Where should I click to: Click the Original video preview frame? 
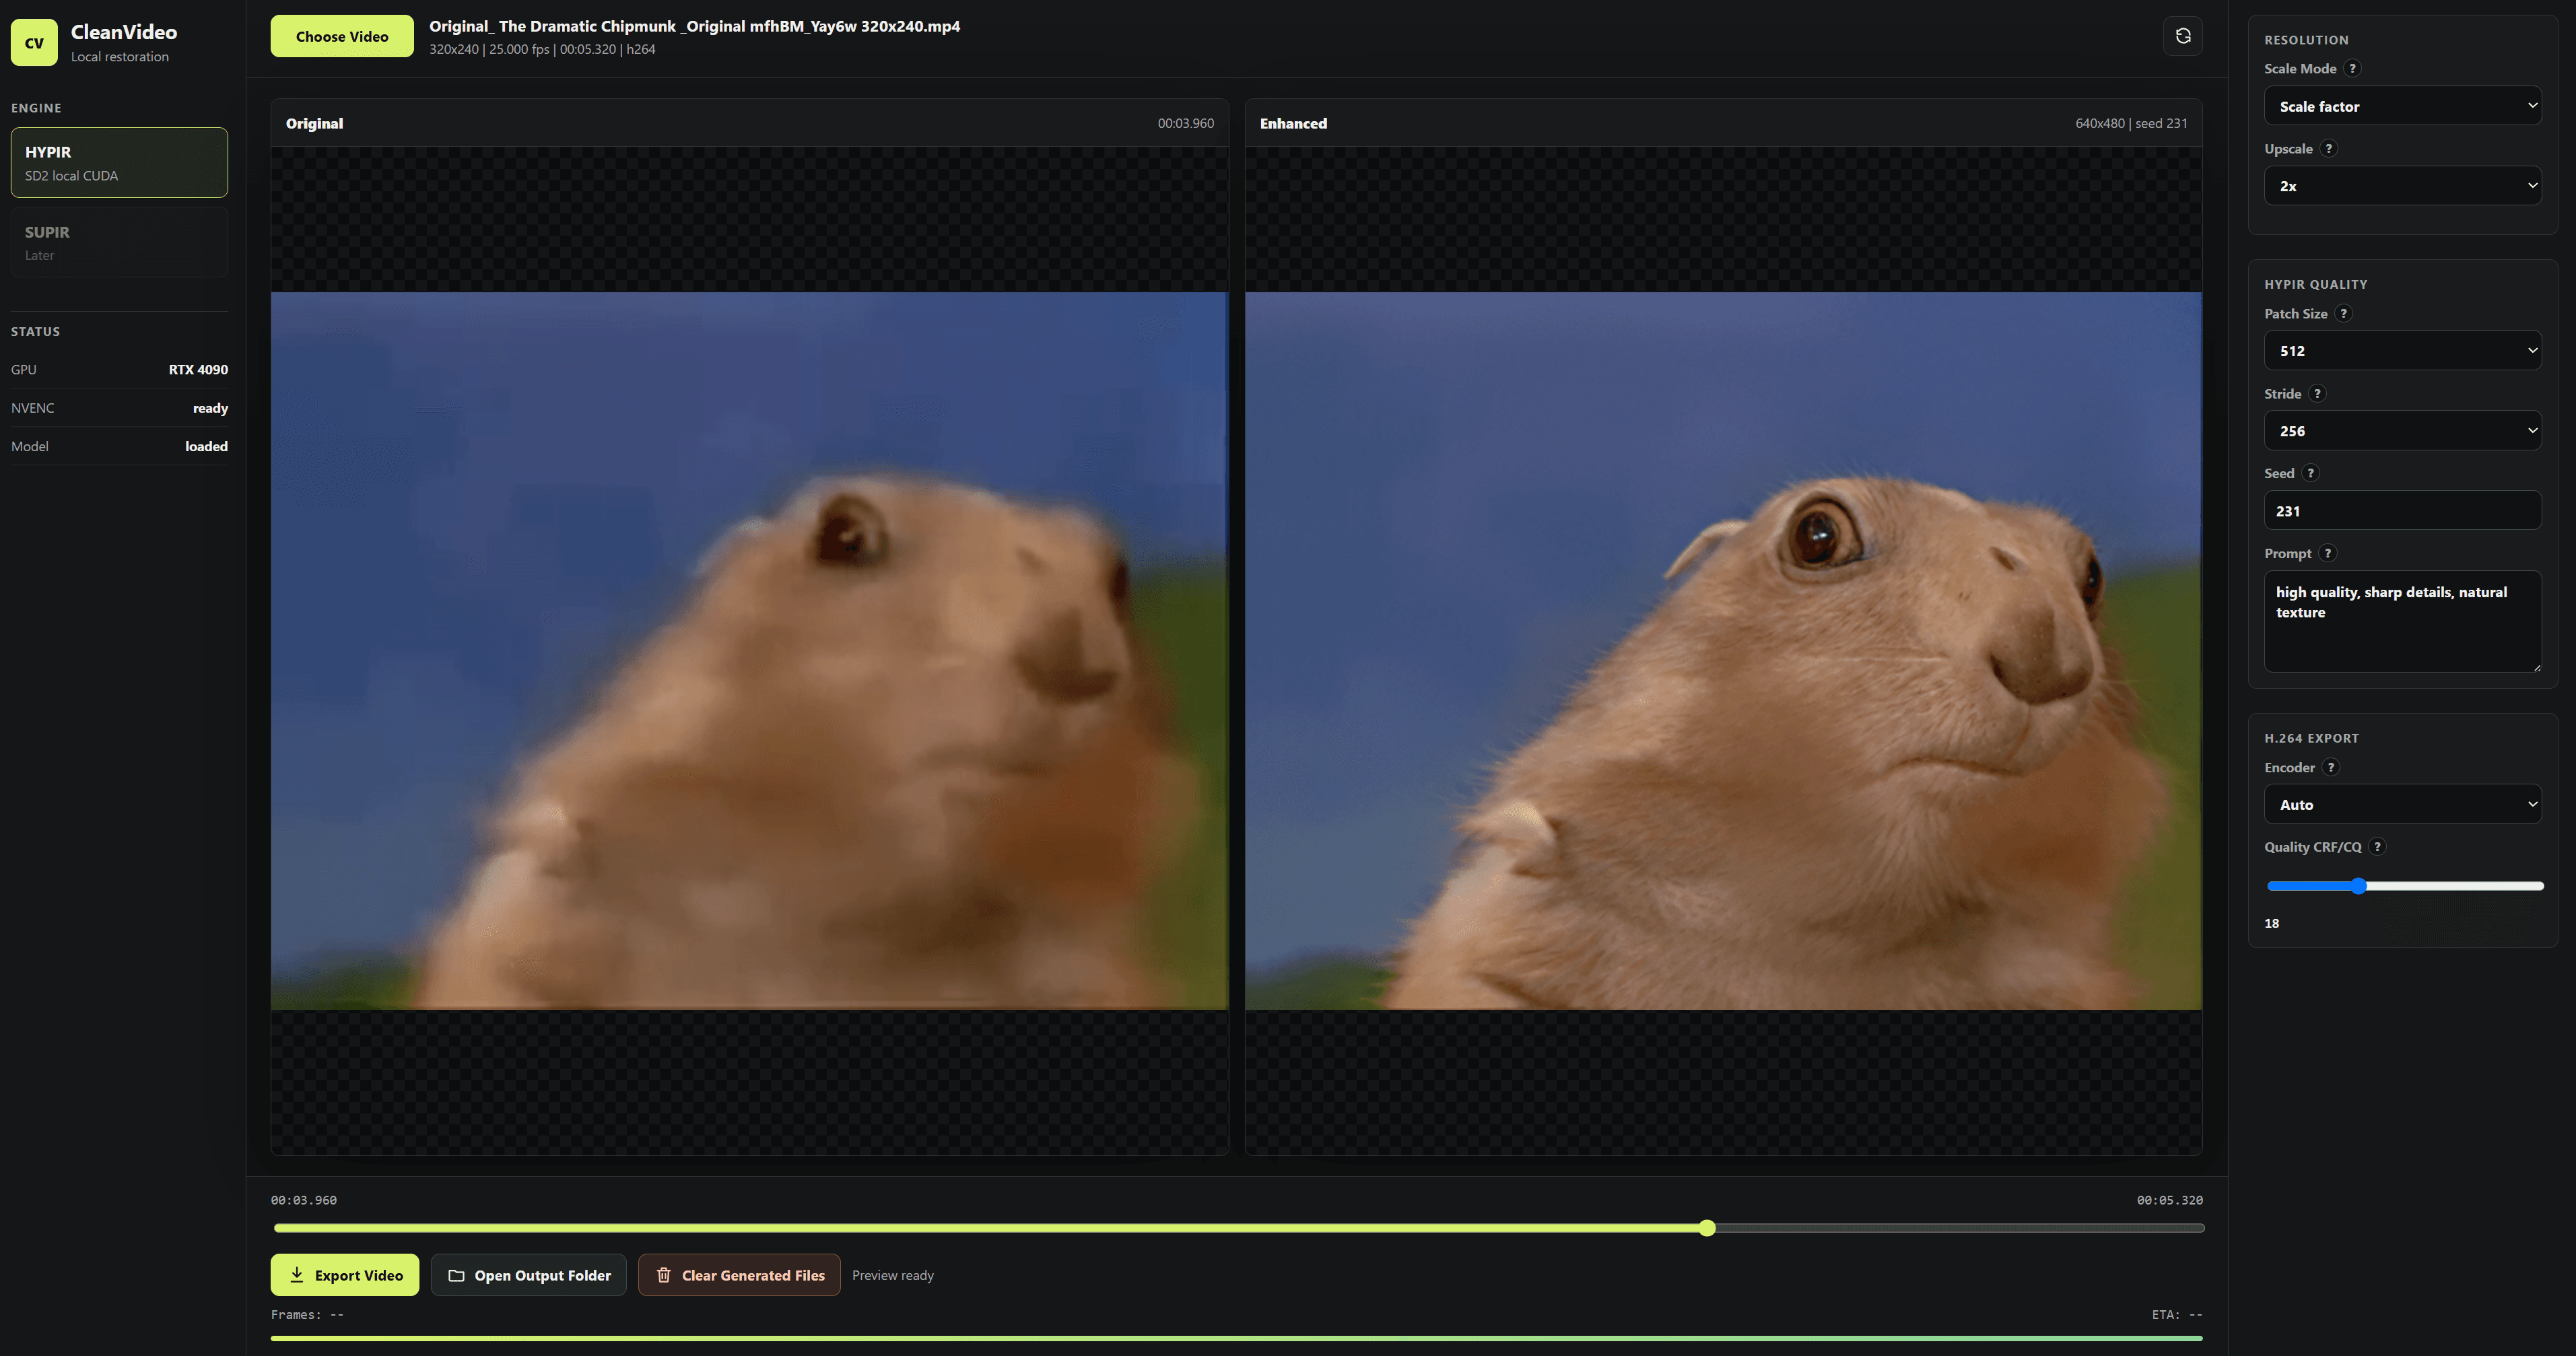(x=749, y=651)
